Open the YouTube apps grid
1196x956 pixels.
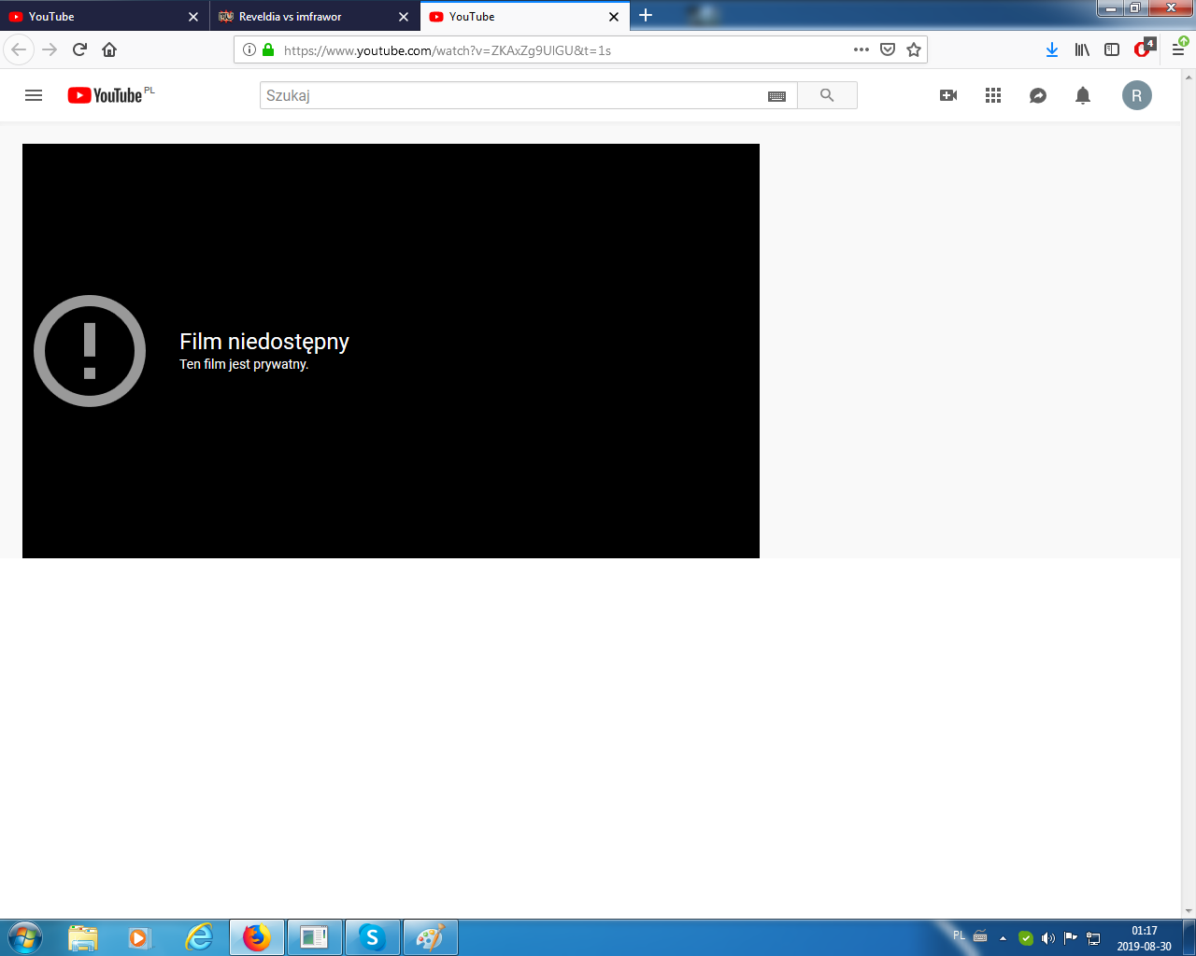coord(993,95)
